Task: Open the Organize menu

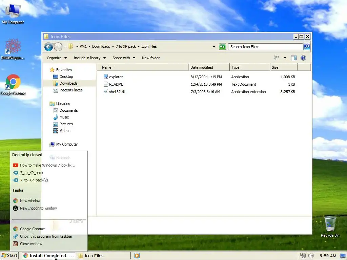Action: (57, 58)
